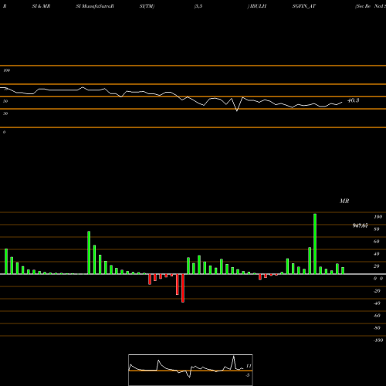Click the 'SI MunafaSutraR' header text
Viewport: 386px width, 386px height.
pos(95,6)
